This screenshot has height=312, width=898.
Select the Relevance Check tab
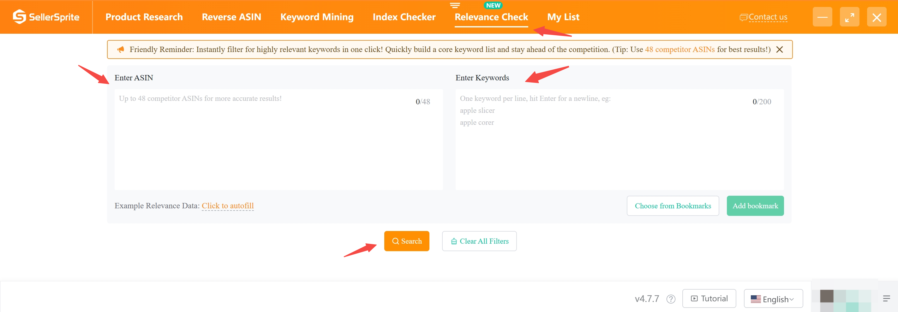pos(491,17)
